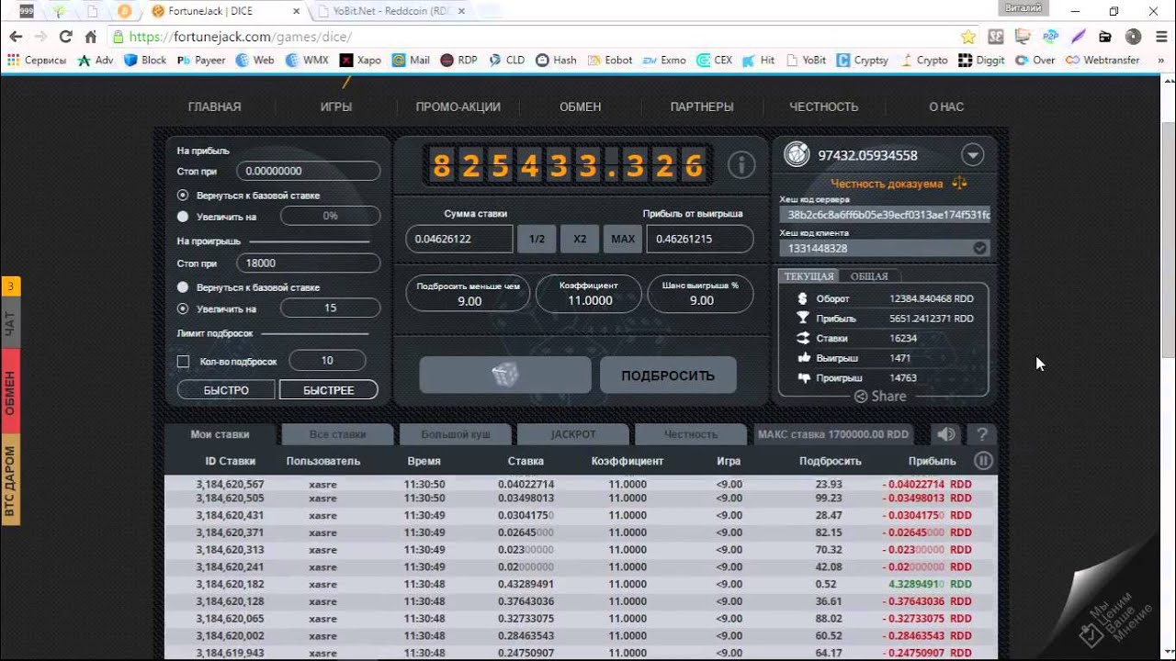This screenshot has height=661, width=1176.
Task: Open the Eobot bookmark
Action: coord(609,60)
